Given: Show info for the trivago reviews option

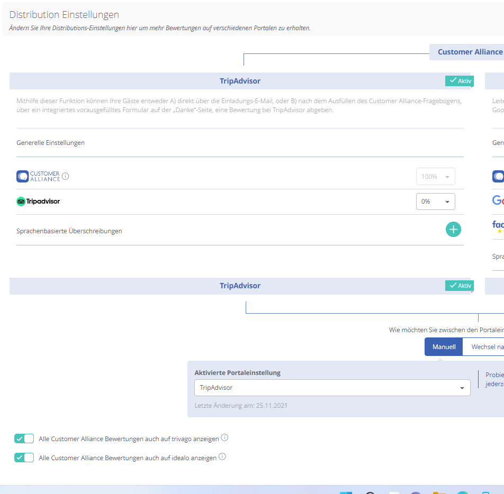Looking at the screenshot, I should pyautogui.click(x=224, y=437).
